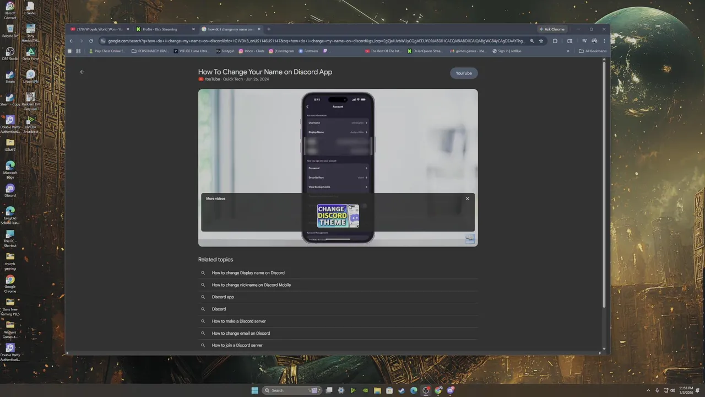The height and width of the screenshot is (397, 705).
Task: Select How to change email on Discord
Action: (x=241, y=333)
